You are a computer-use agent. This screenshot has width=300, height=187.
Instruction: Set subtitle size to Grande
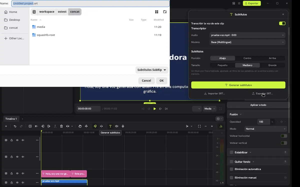click(272, 65)
